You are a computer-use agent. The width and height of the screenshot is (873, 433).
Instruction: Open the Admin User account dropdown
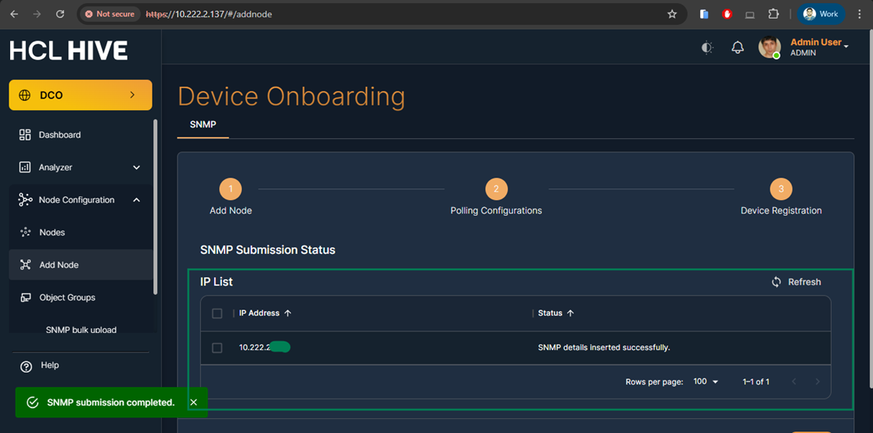coord(846,47)
